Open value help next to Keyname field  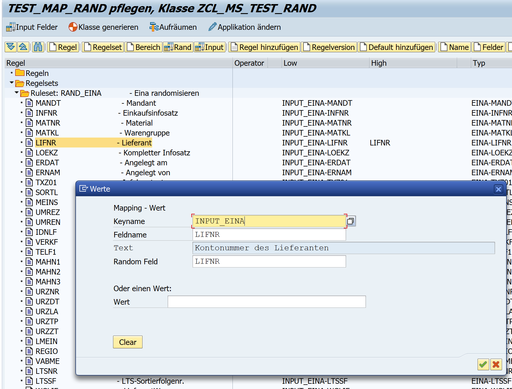[351, 221]
